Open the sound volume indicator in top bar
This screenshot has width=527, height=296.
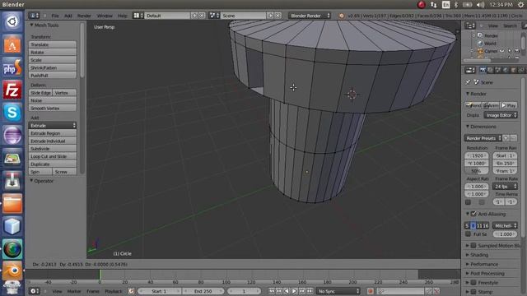481,4
